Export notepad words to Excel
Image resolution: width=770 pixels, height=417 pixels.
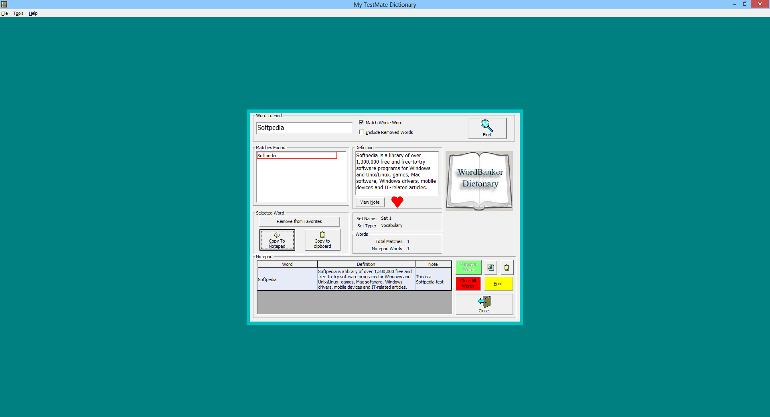tap(491, 267)
